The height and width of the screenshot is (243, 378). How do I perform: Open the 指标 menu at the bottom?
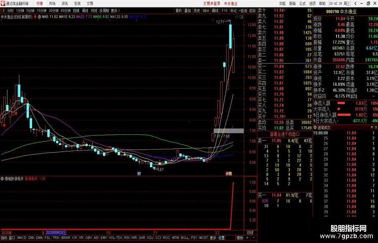(4, 238)
